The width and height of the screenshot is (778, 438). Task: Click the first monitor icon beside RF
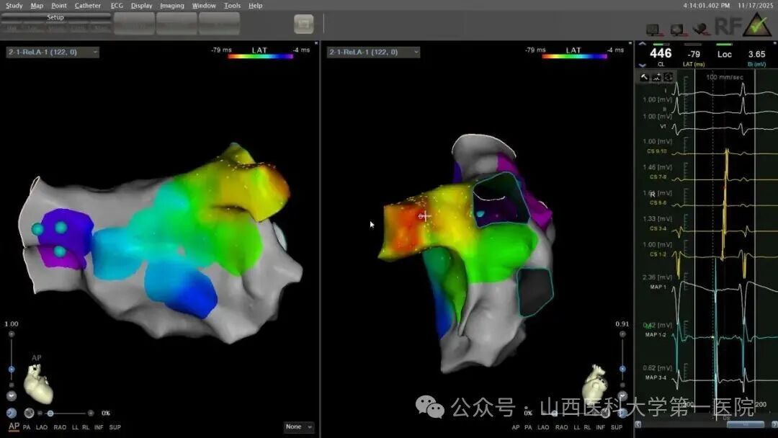[x=653, y=30]
